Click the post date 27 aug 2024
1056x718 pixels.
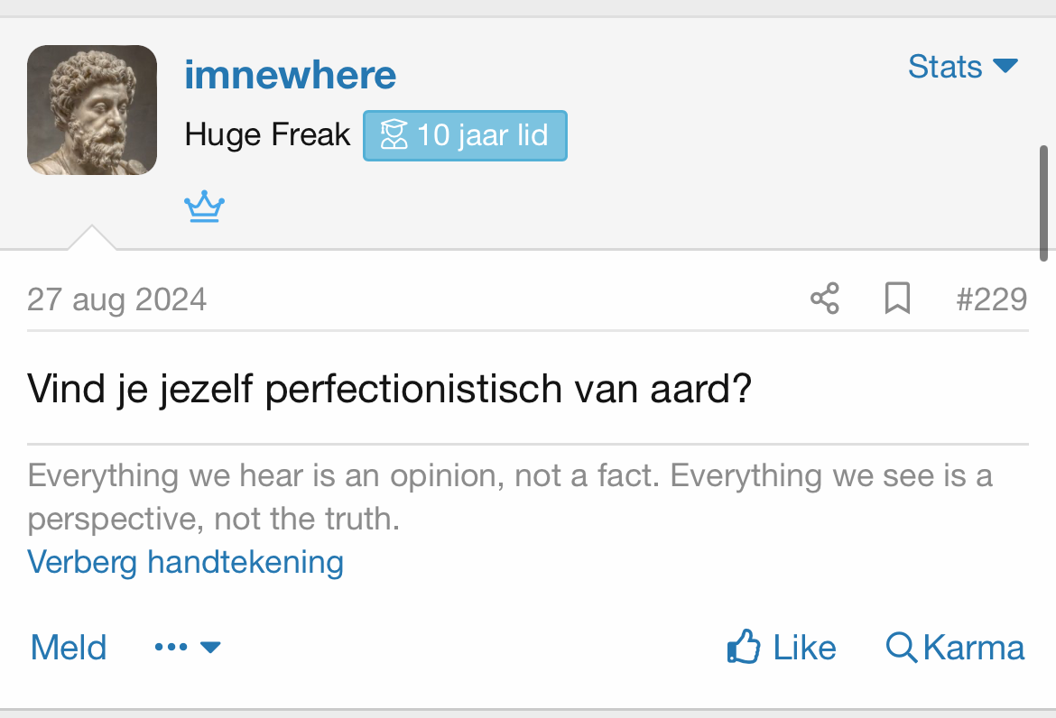click(116, 299)
